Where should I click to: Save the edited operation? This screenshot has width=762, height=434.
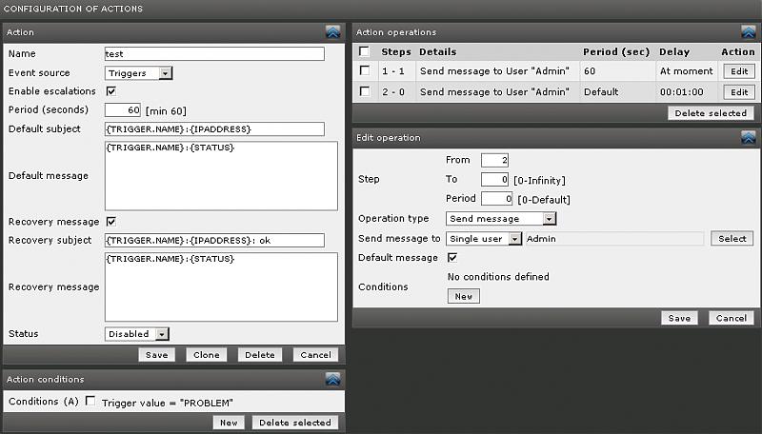point(679,318)
